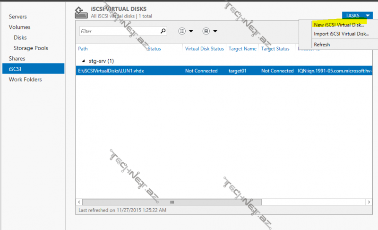Viewport: 378px width, 230px height.
Task: Click the horizontal scrollbar left arrow
Action: [x=79, y=202]
